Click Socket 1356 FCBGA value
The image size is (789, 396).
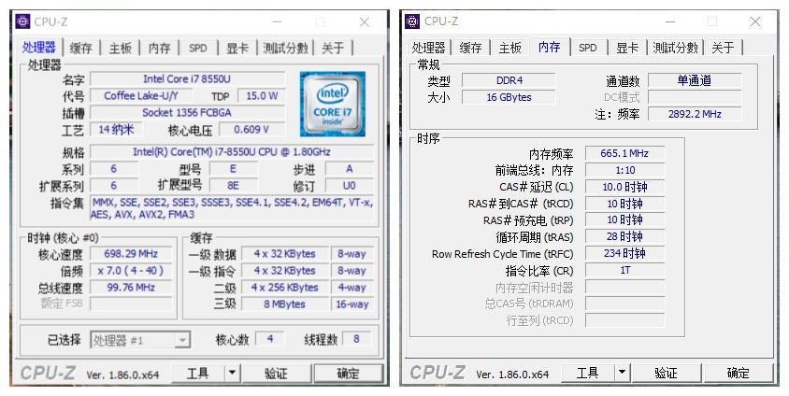pos(187,113)
